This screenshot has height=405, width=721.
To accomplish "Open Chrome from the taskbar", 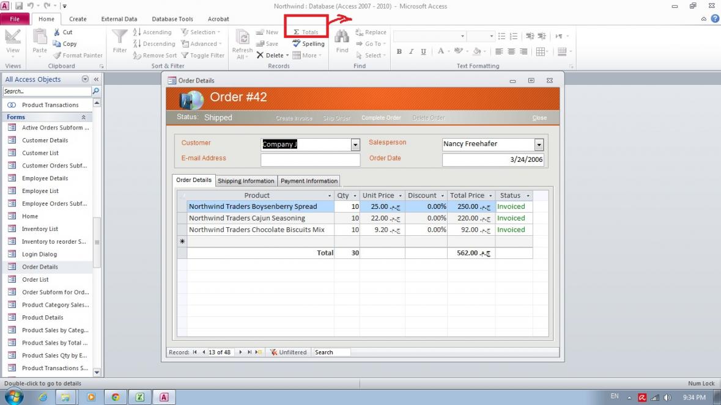I will [116, 397].
